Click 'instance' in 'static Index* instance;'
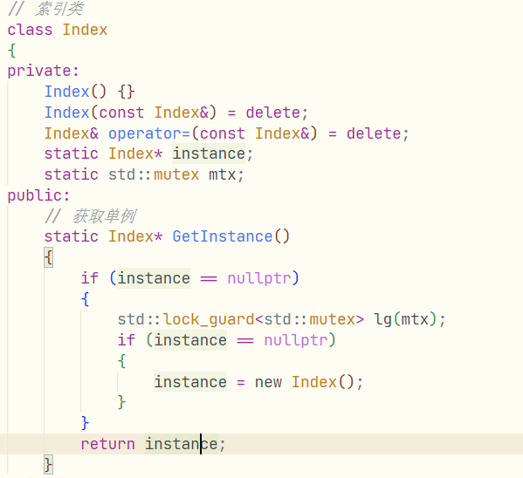 [210, 154]
